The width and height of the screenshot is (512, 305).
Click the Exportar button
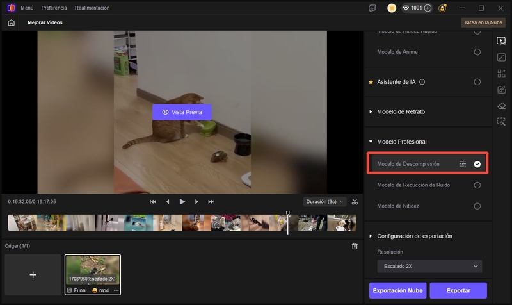(x=458, y=290)
